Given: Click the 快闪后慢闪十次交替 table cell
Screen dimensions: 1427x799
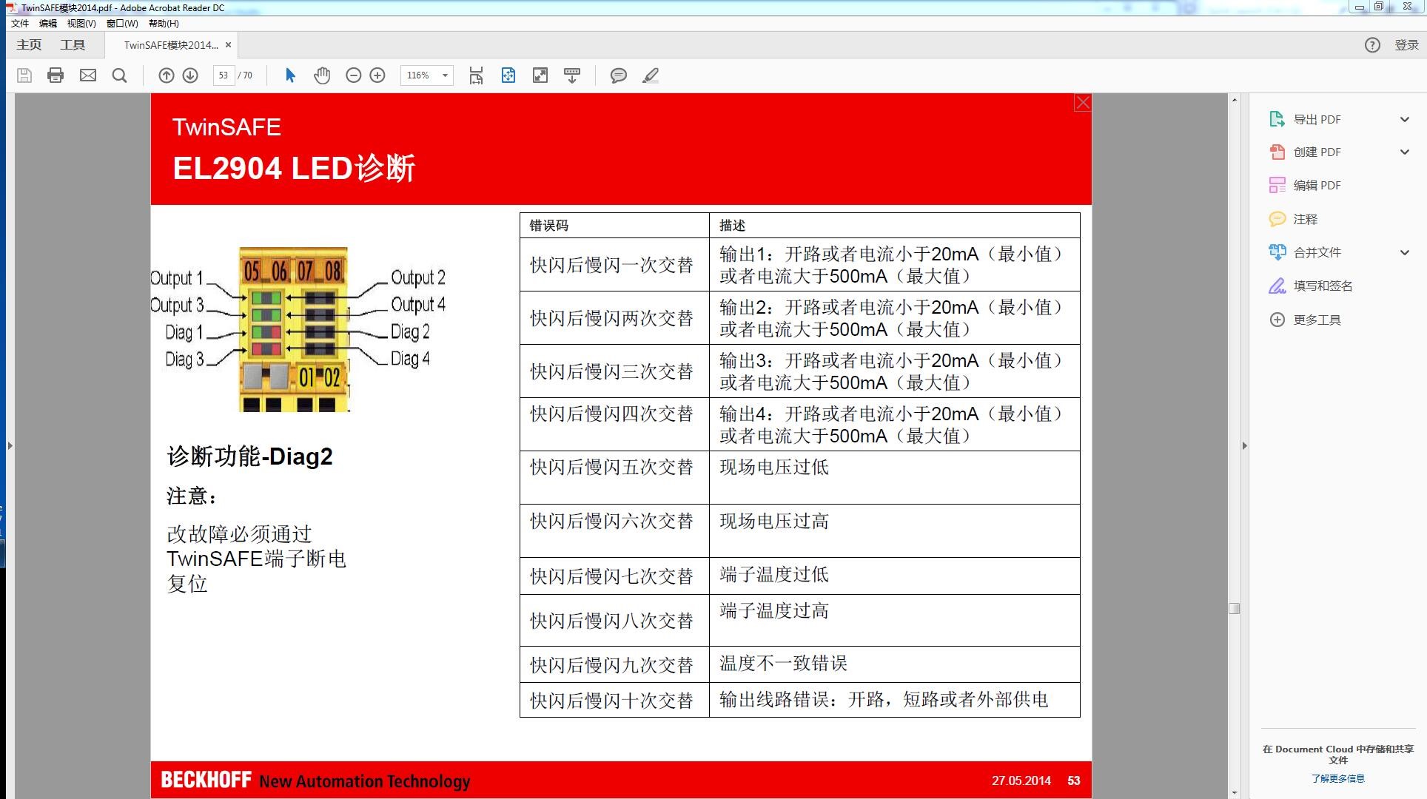Looking at the screenshot, I should pyautogui.click(x=614, y=700).
